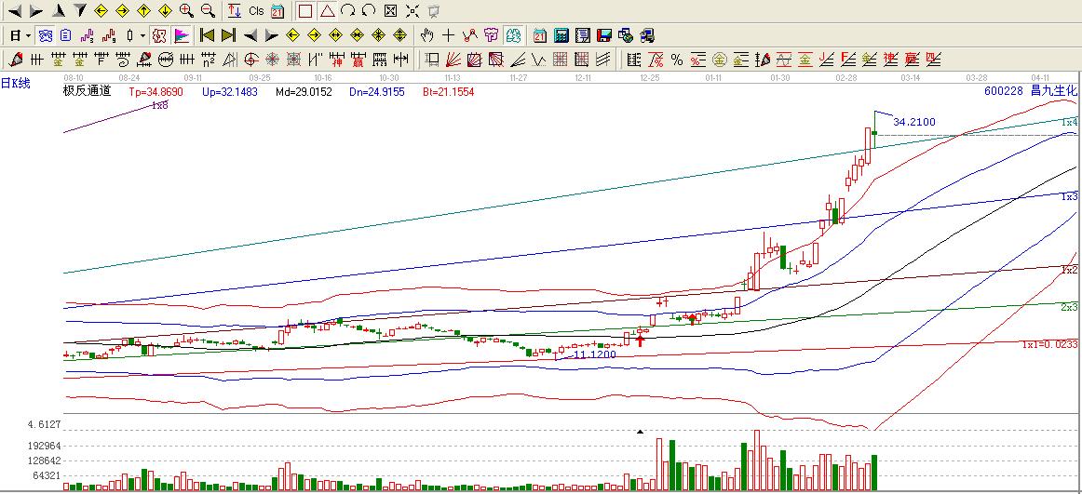Click the calculator icon
The width and height of the screenshot is (1082, 494).
[x=561, y=35]
